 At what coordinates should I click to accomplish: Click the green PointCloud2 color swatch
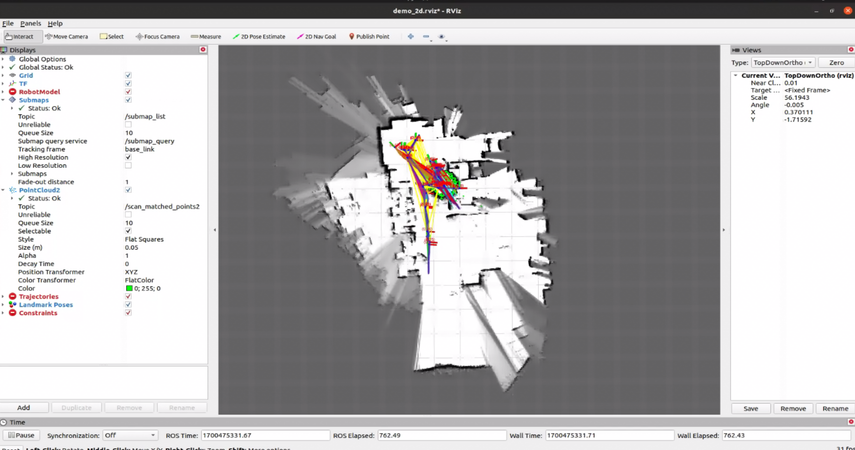click(x=129, y=289)
